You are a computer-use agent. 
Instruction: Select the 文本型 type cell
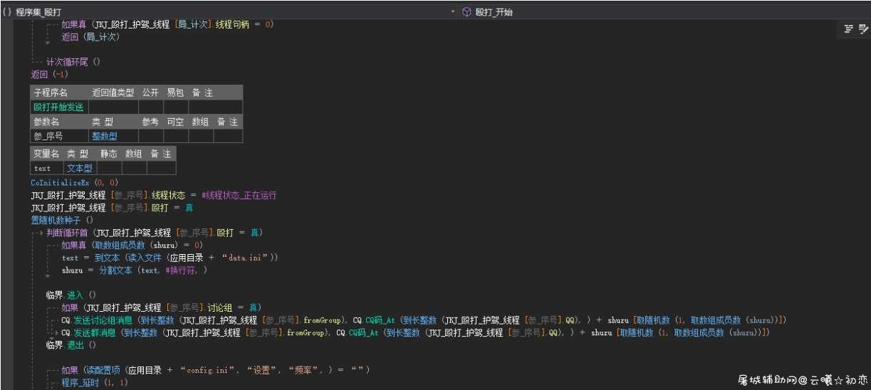click(80, 169)
